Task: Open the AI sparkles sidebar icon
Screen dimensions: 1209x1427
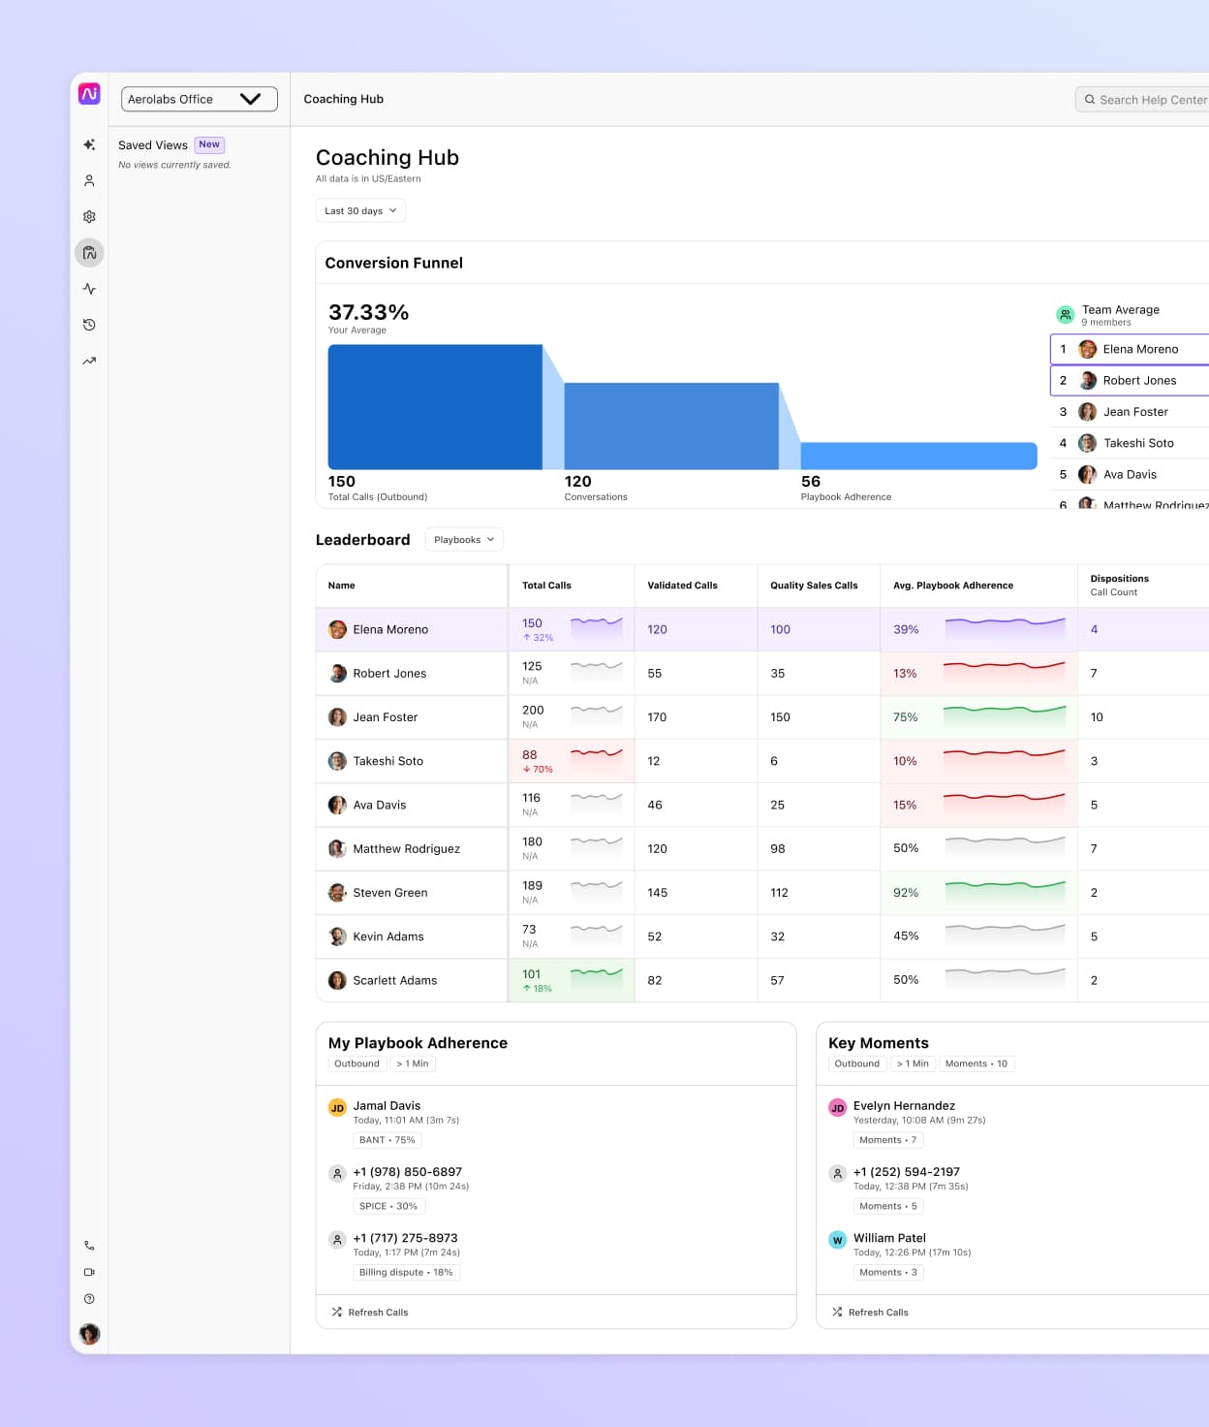Action: coord(89,144)
